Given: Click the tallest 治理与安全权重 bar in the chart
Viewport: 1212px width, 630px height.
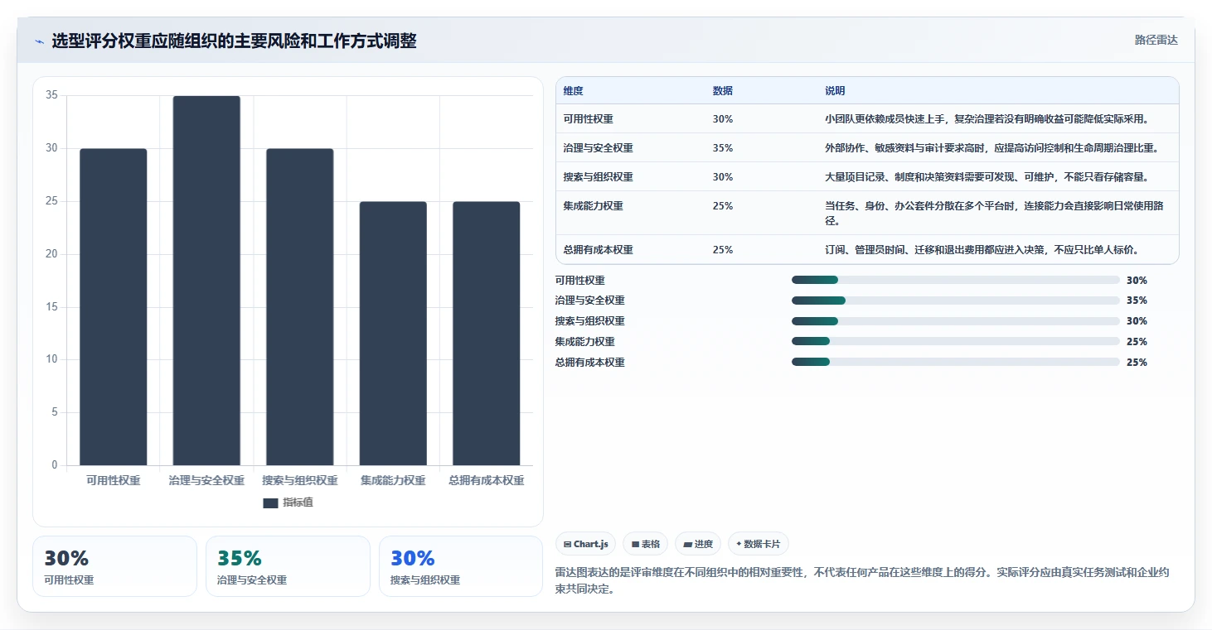Looking at the screenshot, I should [x=206, y=281].
